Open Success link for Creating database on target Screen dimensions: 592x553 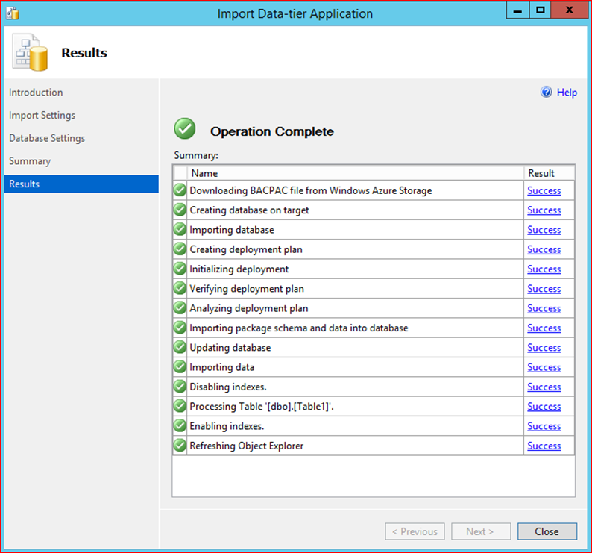click(544, 210)
